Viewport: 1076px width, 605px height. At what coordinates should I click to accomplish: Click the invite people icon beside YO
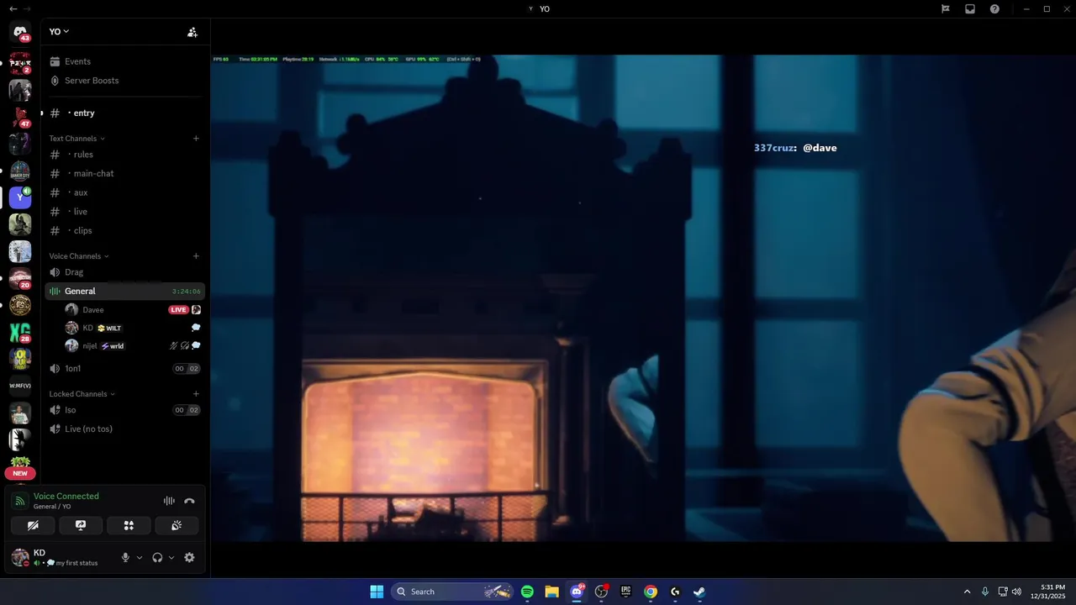coord(193,32)
